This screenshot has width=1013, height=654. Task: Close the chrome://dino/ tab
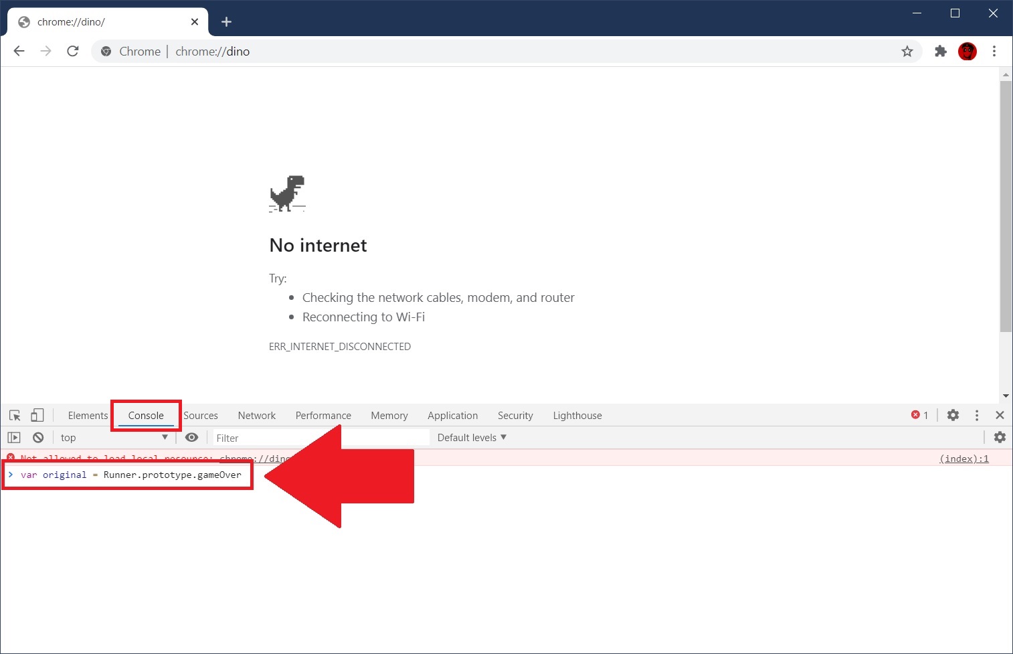click(x=195, y=22)
